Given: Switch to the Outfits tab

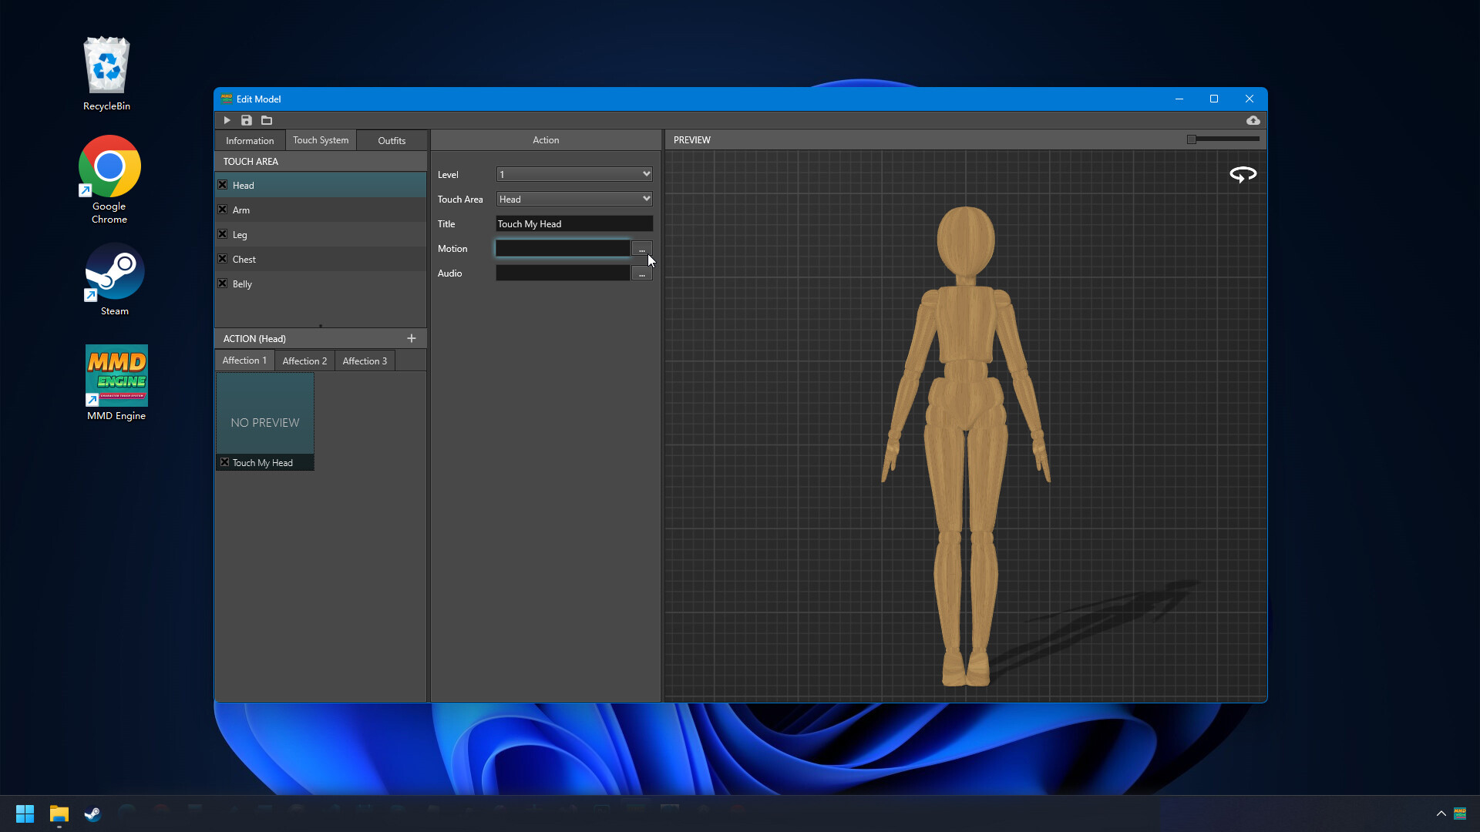Looking at the screenshot, I should (x=392, y=140).
